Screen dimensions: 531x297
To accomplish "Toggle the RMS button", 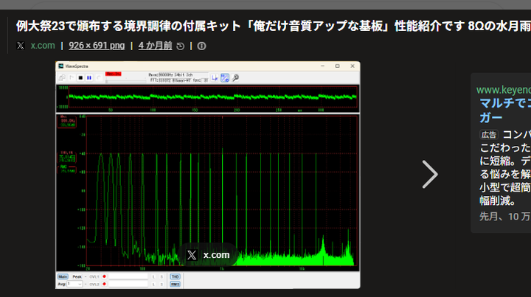I will (x=175, y=284).
